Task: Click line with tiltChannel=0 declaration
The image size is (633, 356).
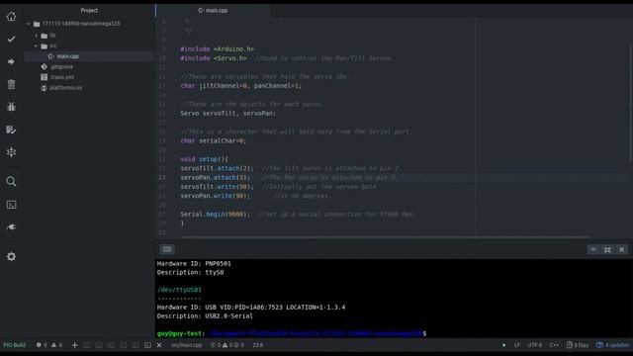Action: pos(240,86)
